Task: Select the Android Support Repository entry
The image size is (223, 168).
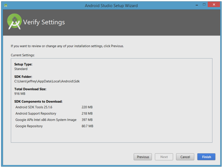Action: 36,113
